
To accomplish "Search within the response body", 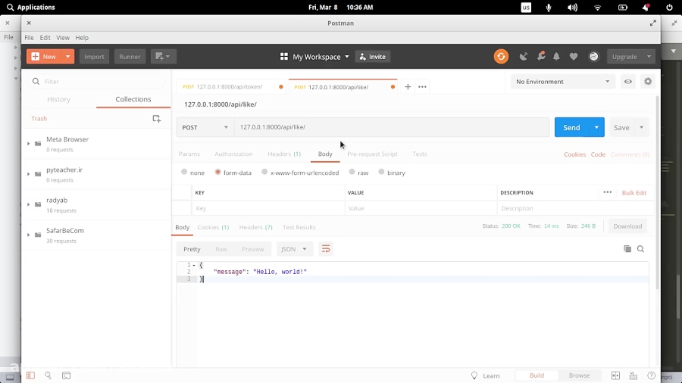I will [x=640, y=249].
